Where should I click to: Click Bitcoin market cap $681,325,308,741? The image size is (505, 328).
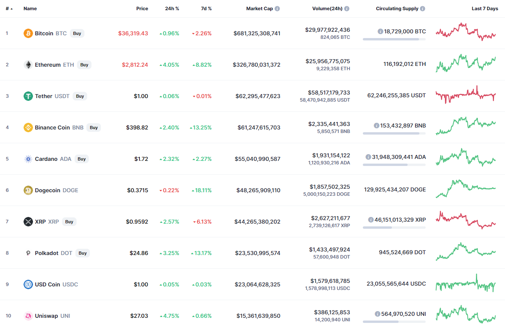[x=257, y=33]
